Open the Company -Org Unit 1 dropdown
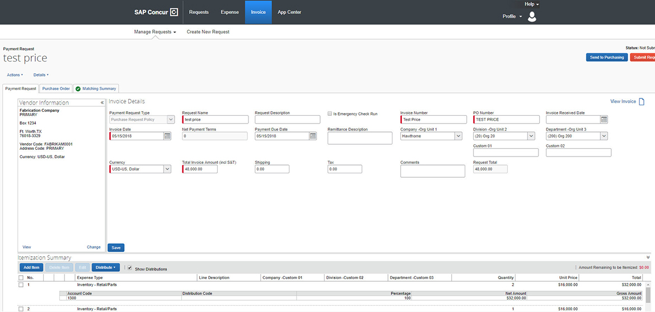This screenshot has width=655, height=312. pos(458,136)
